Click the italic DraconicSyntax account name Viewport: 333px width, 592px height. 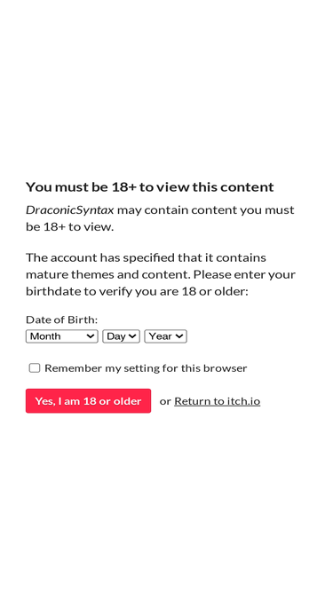pos(70,210)
